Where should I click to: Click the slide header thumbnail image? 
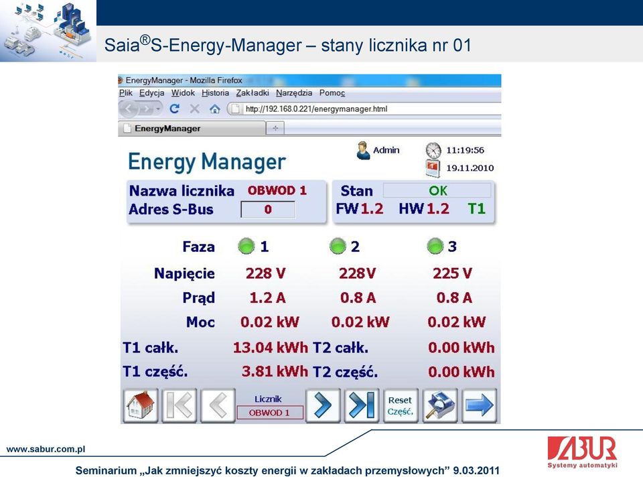[48, 31]
